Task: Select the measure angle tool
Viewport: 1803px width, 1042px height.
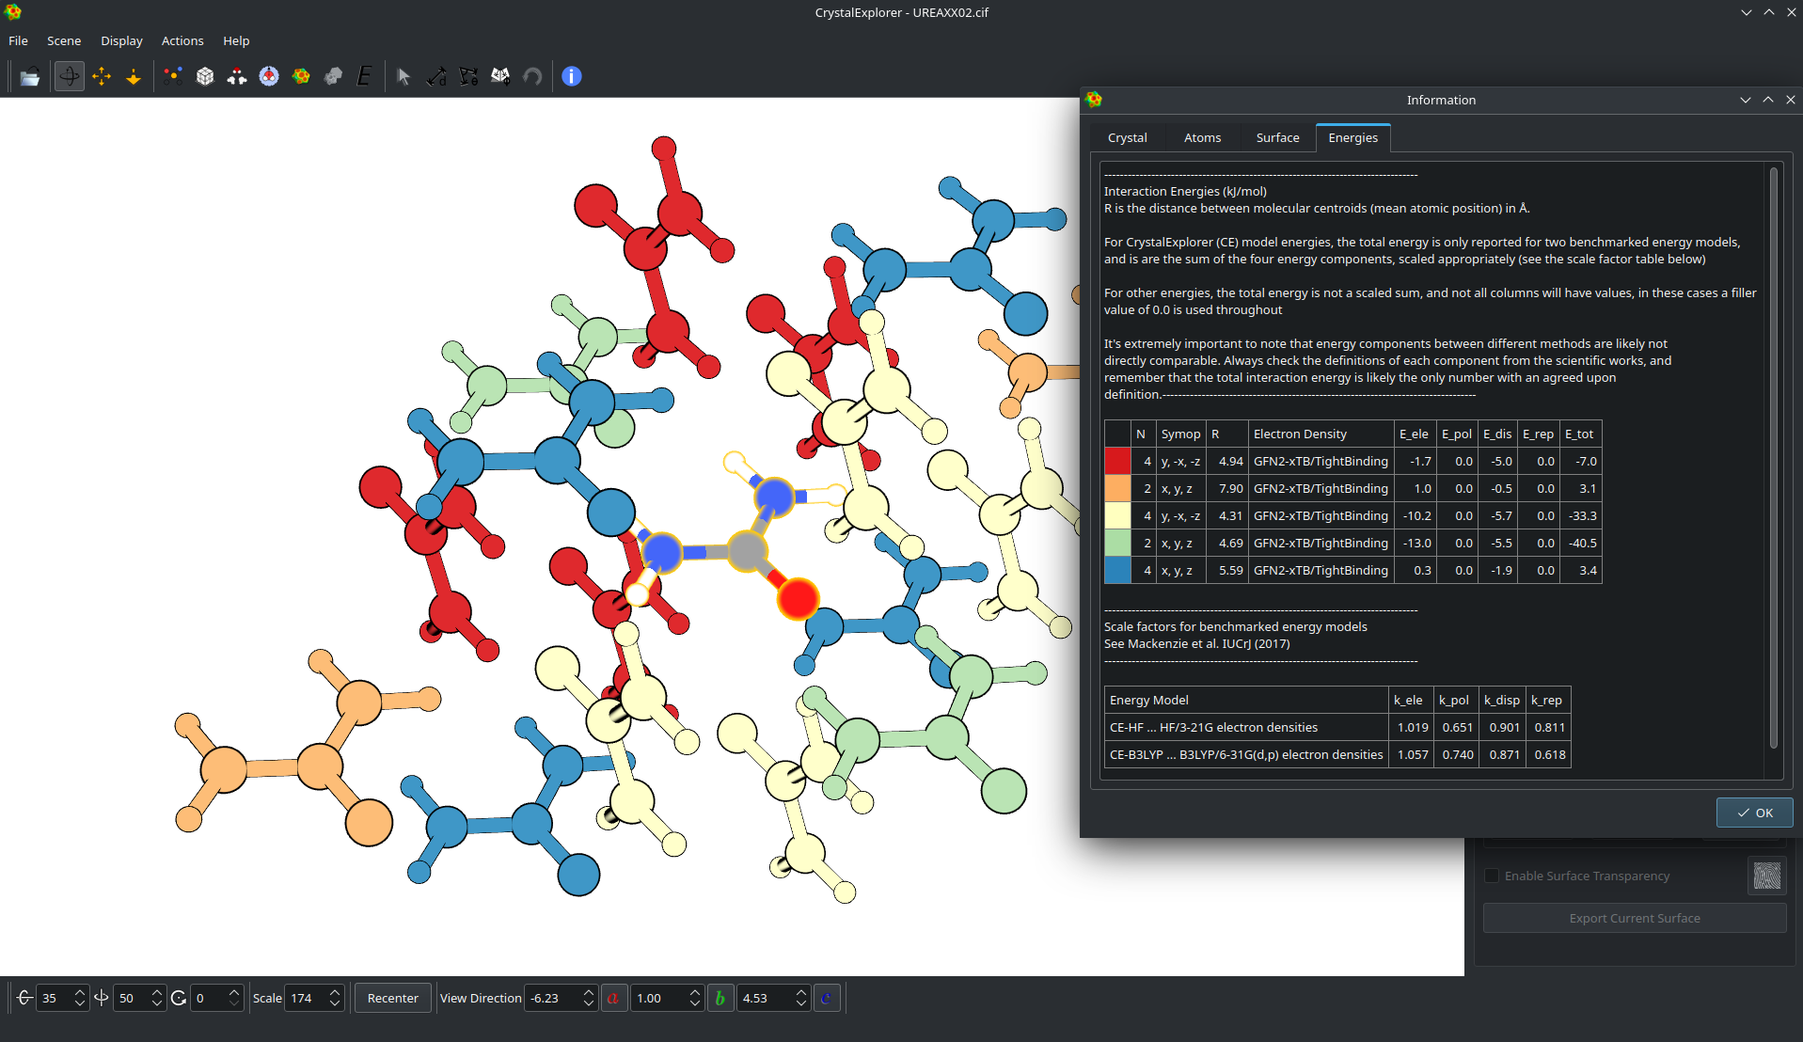Action: [468, 77]
